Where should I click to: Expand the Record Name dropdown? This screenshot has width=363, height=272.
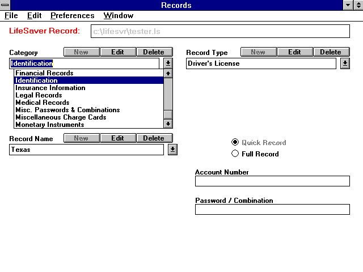pos(172,150)
